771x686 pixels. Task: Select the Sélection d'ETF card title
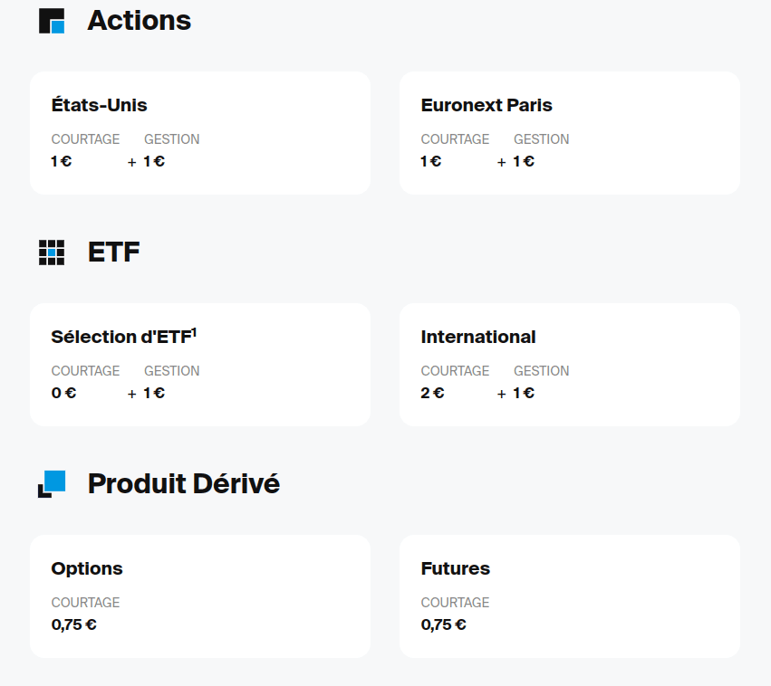click(x=120, y=338)
